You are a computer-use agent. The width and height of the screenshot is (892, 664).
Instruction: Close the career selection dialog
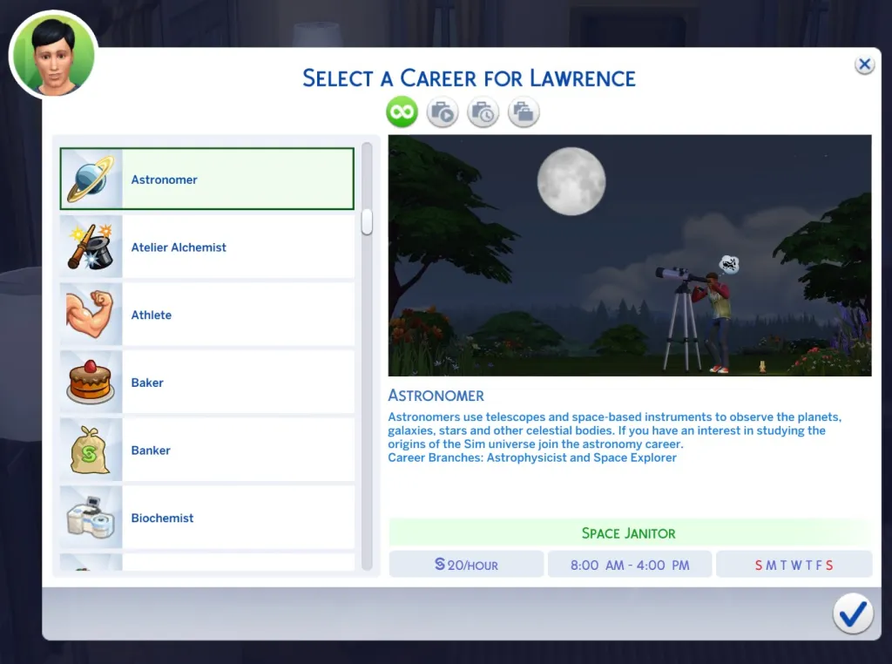click(863, 64)
